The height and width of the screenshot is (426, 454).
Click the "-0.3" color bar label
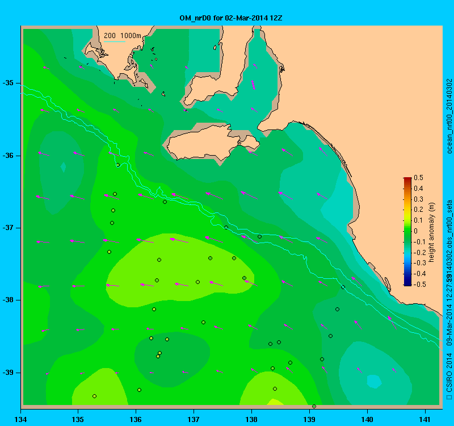[x=419, y=263]
